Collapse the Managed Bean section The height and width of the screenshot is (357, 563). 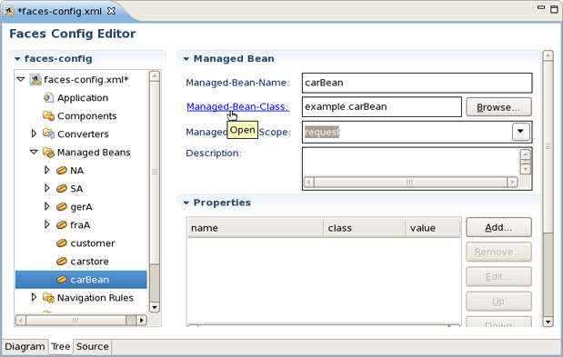tap(186, 59)
